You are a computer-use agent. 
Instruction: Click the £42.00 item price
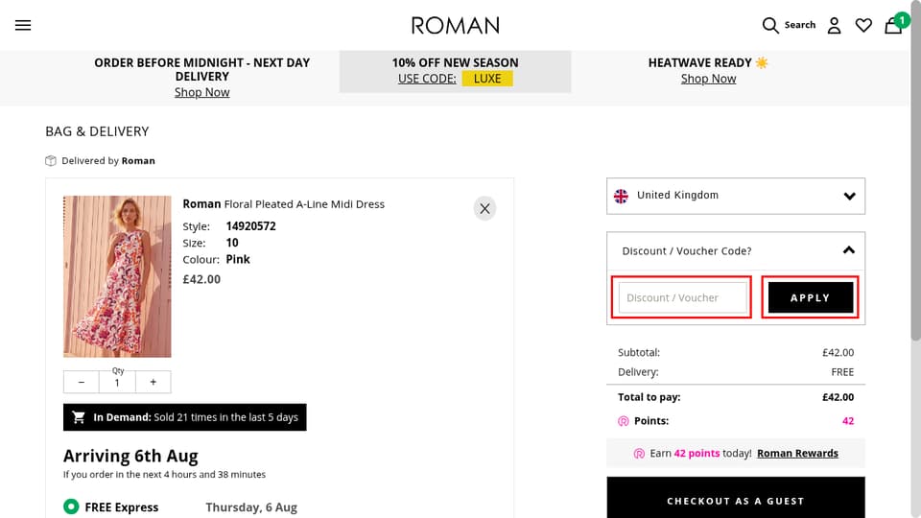pyautogui.click(x=201, y=279)
